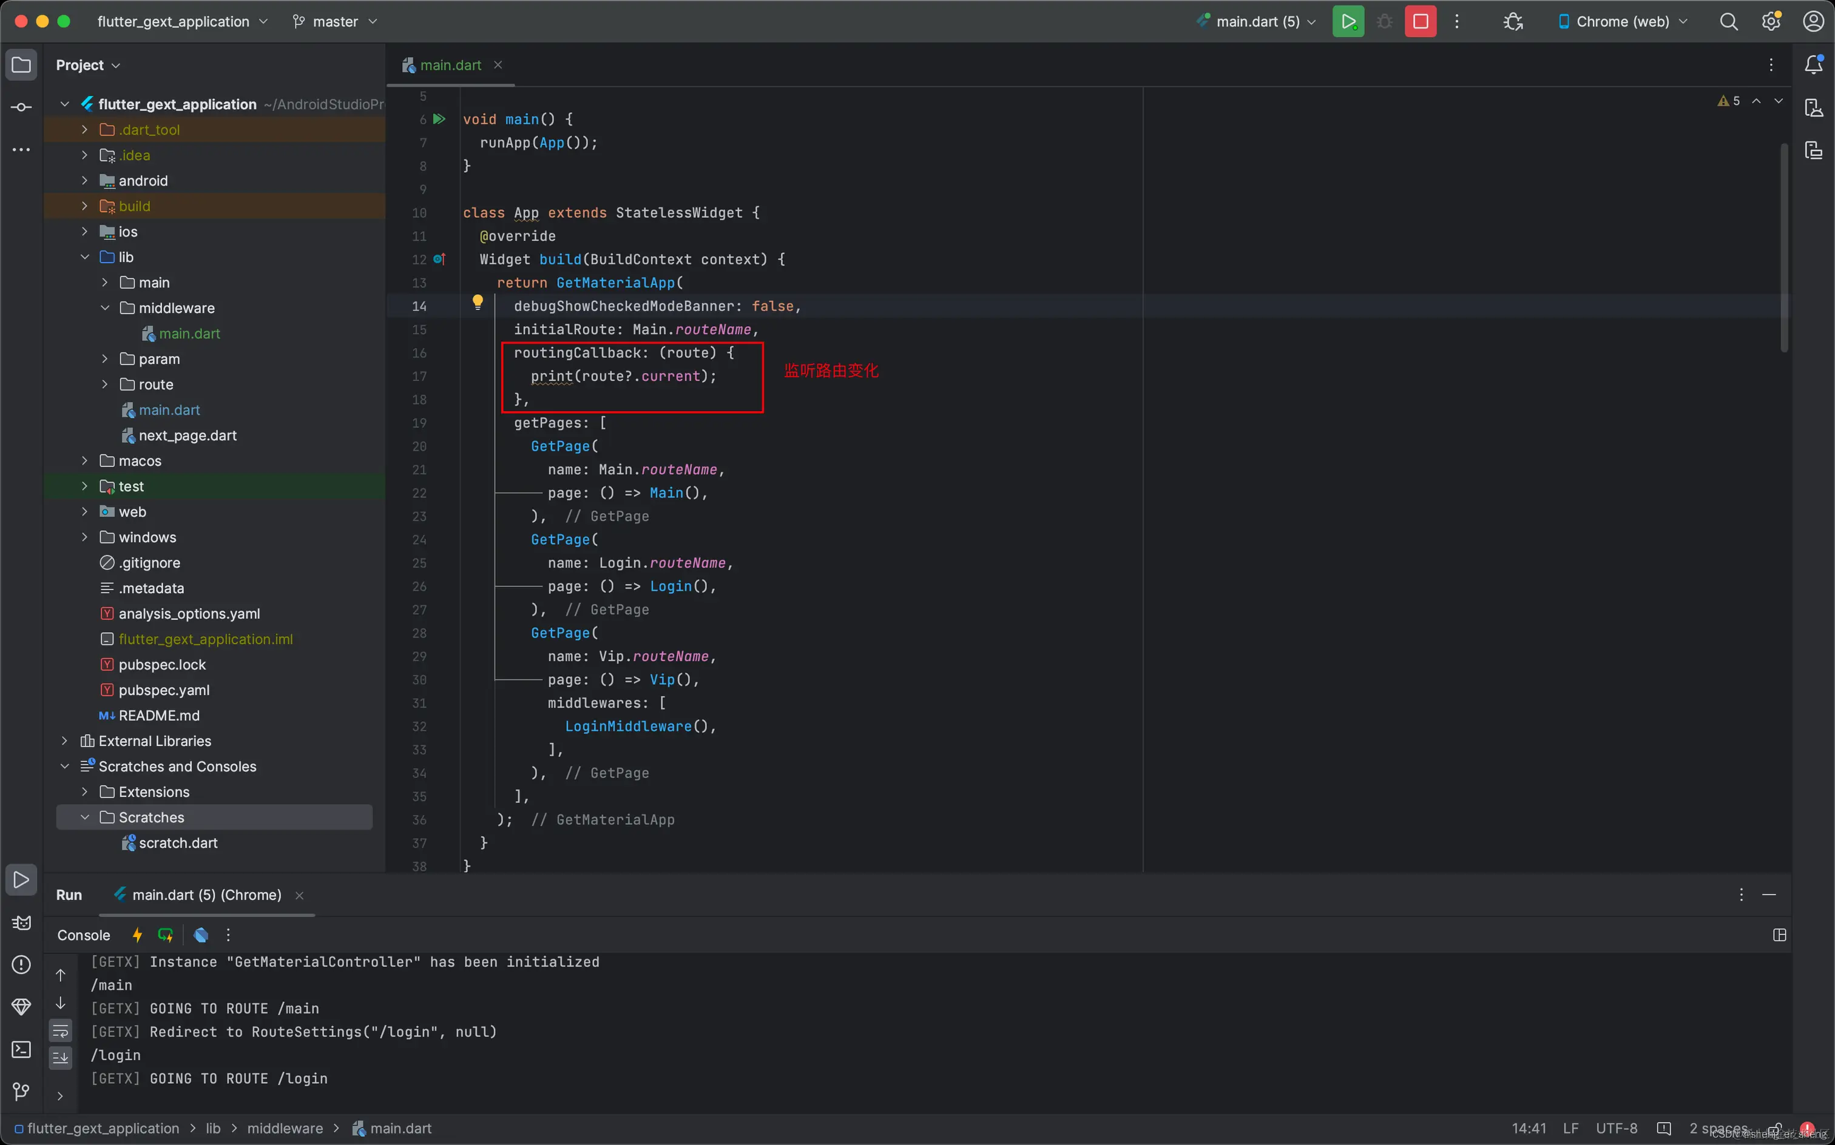Switch to the main.dart editor tab
Image resolution: width=1835 pixels, height=1145 pixels.
[450, 65]
